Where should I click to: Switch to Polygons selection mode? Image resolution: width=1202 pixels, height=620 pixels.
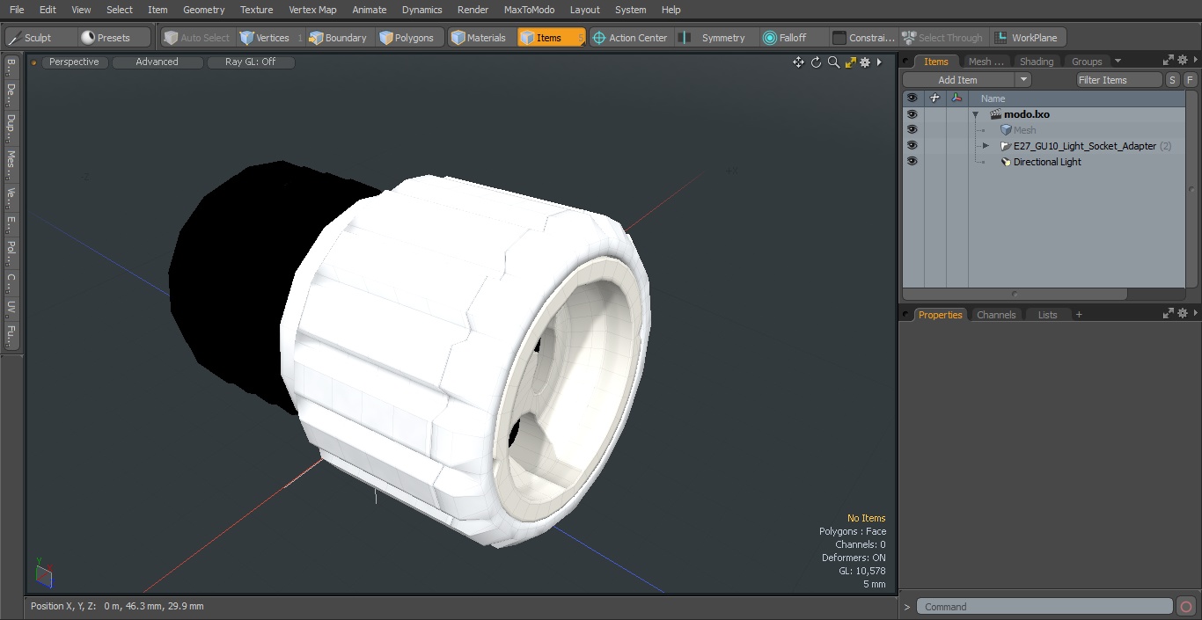pyautogui.click(x=407, y=38)
